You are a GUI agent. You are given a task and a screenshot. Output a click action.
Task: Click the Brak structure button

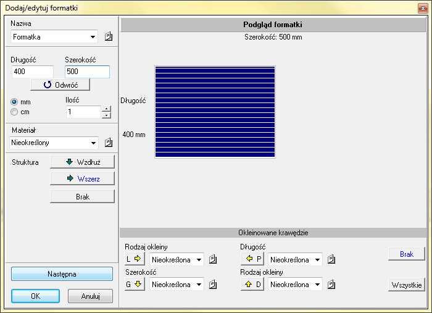[x=82, y=196]
